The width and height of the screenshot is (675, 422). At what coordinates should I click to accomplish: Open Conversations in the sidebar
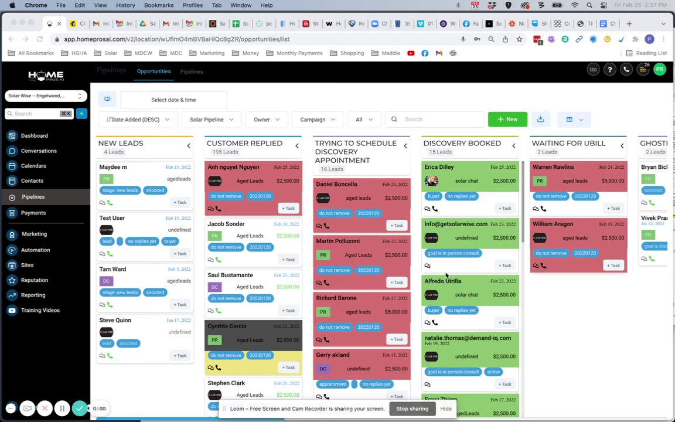pyautogui.click(x=39, y=151)
